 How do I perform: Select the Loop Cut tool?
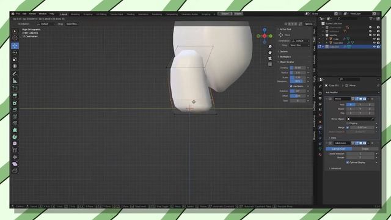tap(15, 117)
